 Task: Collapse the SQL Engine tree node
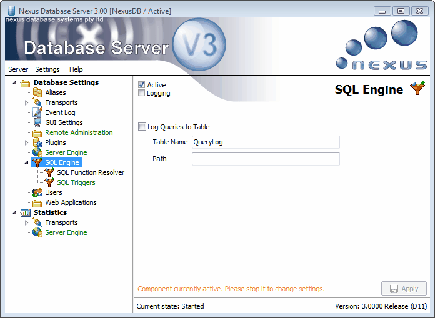[27, 162]
